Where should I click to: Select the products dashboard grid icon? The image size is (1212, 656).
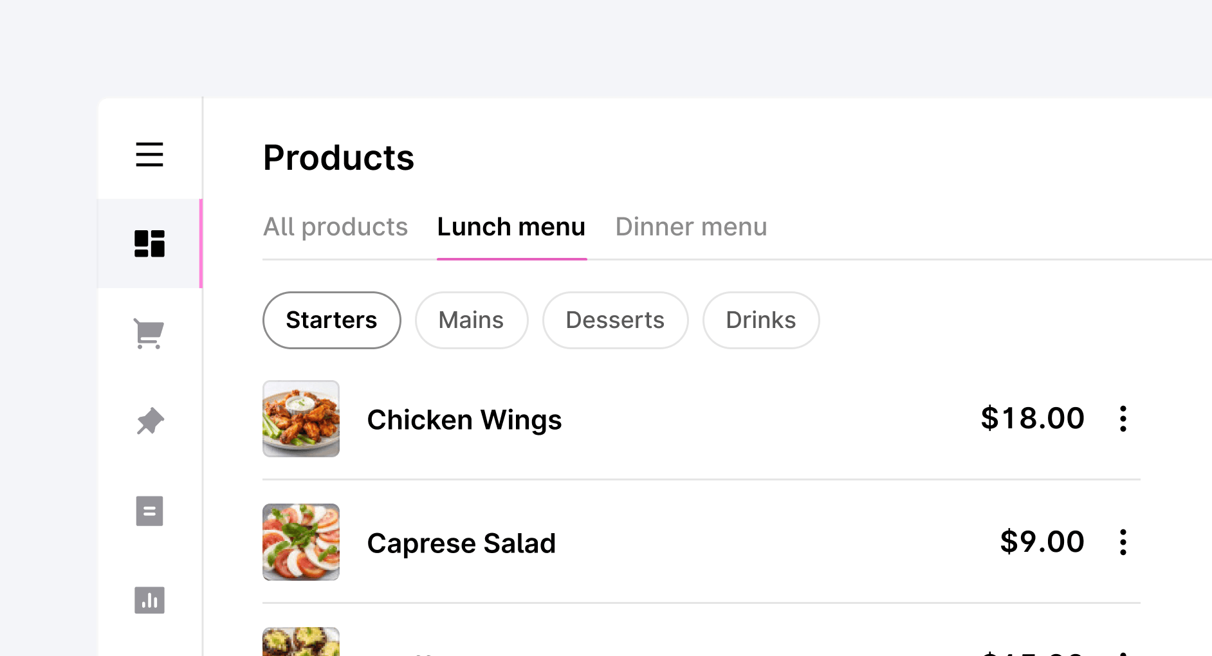149,243
